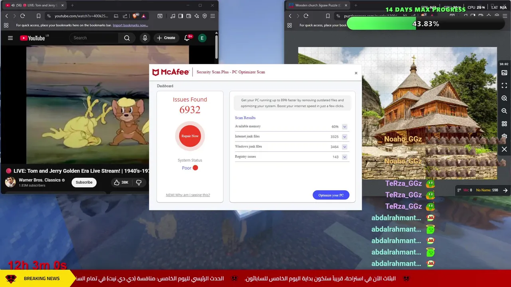Open the VPN shield icon in YouTube window
The width and height of the screenshot is (511, 287).
[x=204, y=16]
